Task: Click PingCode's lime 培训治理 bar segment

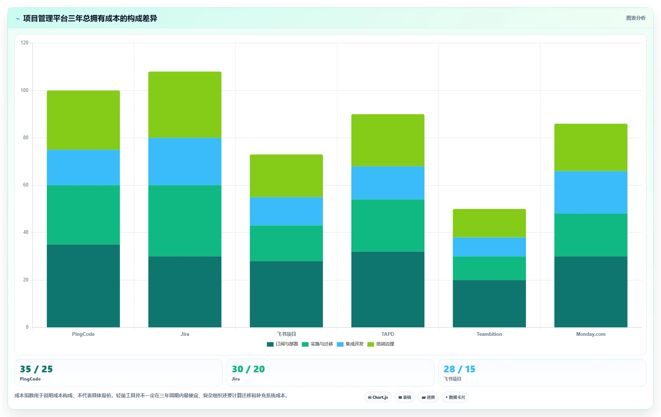Action: pyautogui.click(x=83, y=120)
